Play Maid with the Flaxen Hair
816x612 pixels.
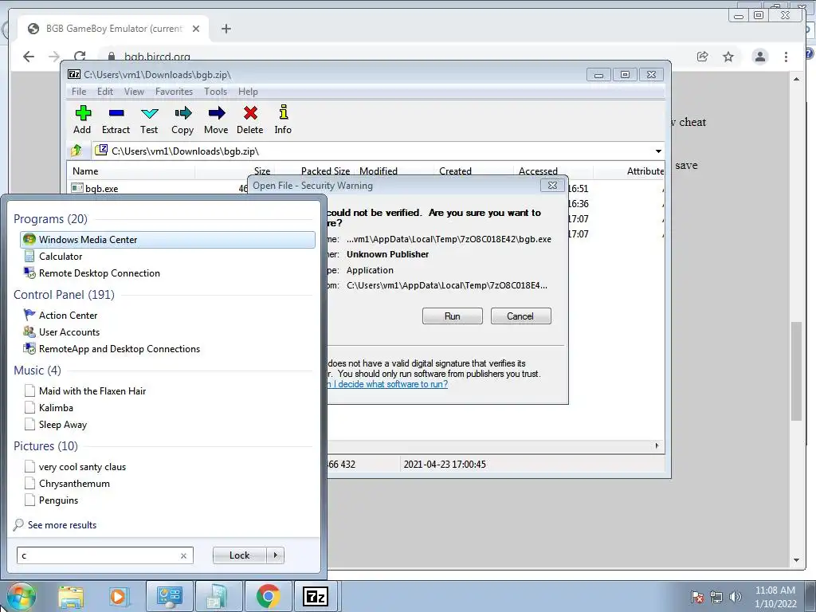click(x=92, y=390)
